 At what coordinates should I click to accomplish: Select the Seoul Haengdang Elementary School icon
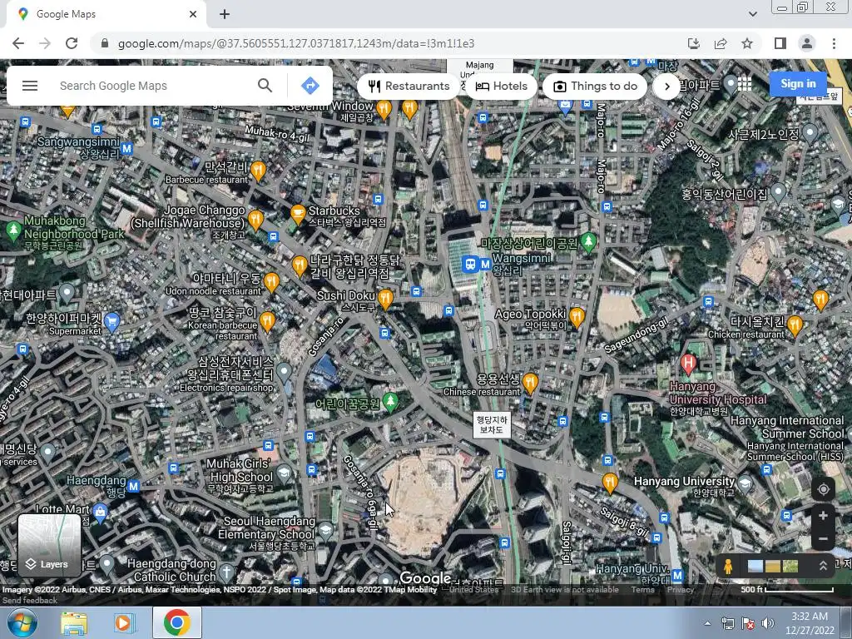click(325, 530)
